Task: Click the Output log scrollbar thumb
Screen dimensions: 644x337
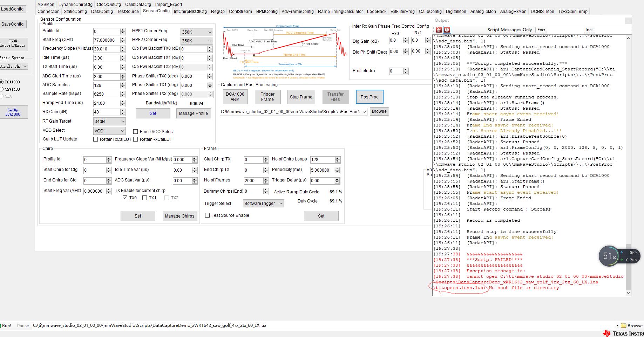Action: pyautogui.click(x=628, y=266)
